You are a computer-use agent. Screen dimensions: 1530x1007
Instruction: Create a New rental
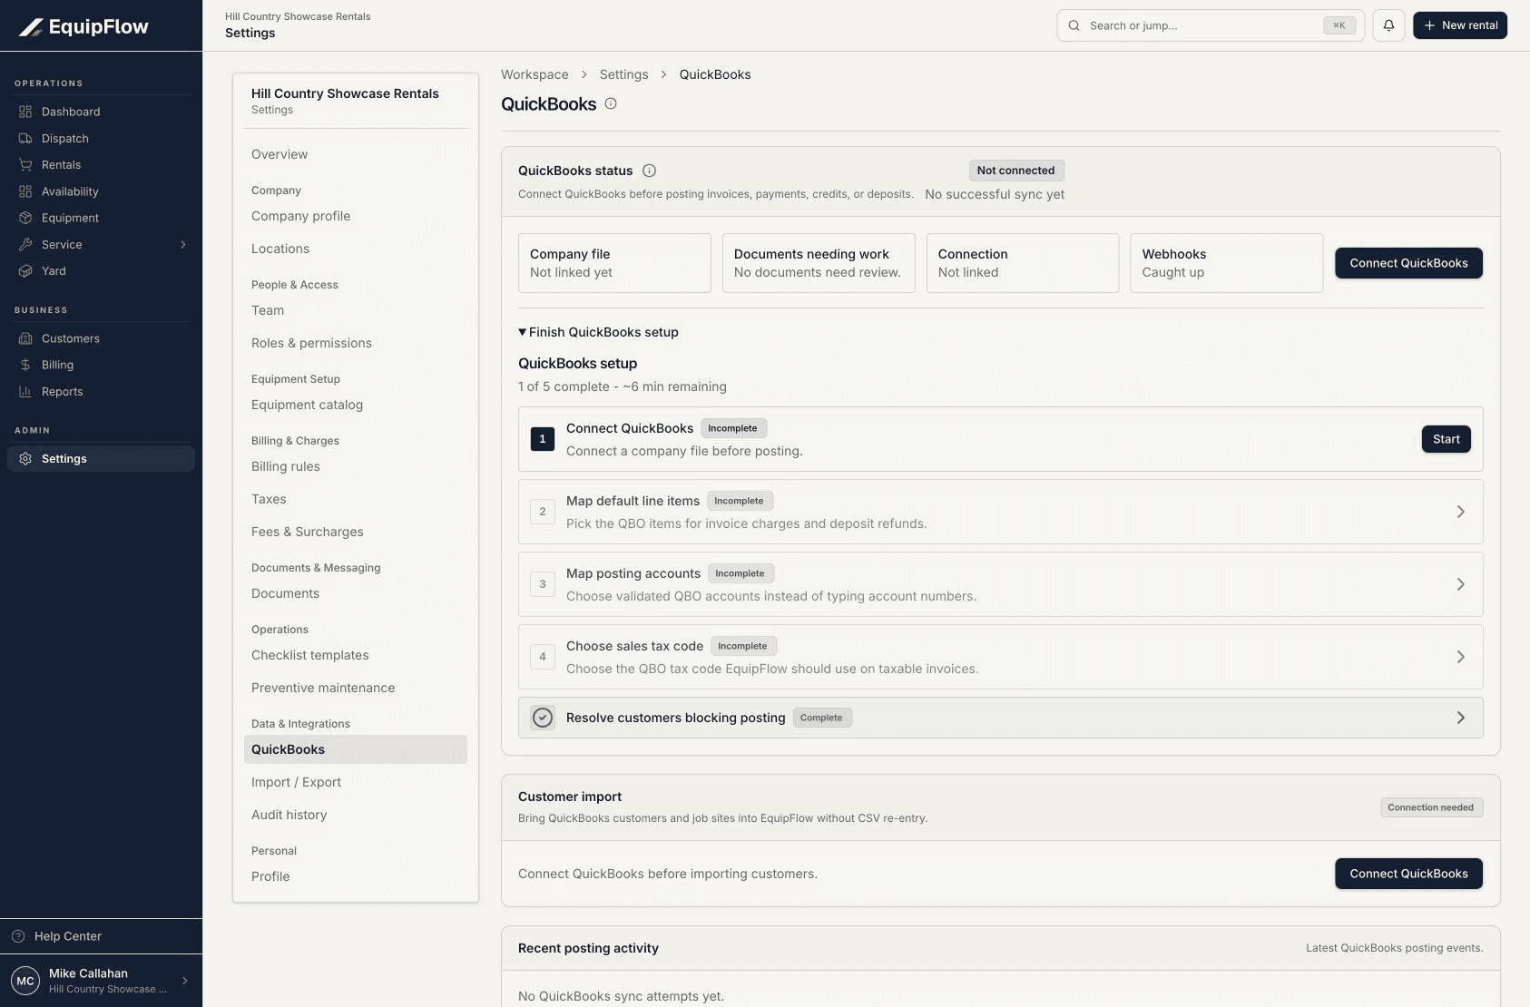[x=1460, y=25]
